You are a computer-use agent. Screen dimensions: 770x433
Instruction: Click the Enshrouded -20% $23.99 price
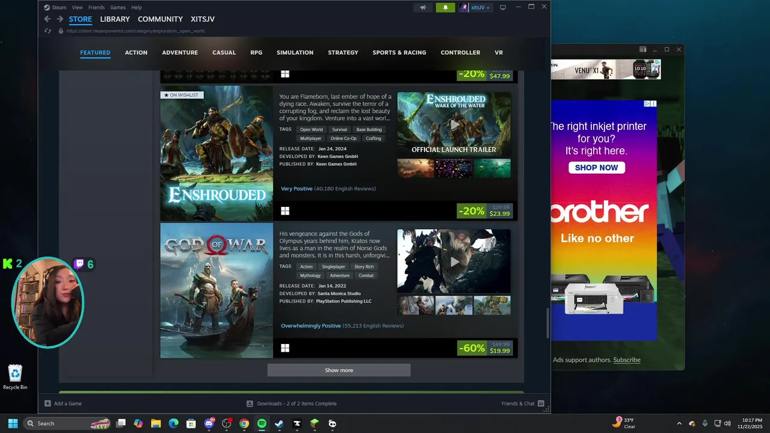(x=485, y=211)
